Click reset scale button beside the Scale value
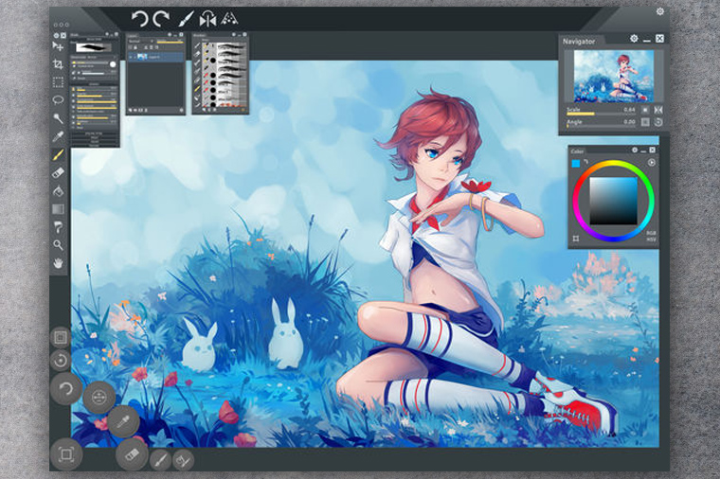The height and width of the screenshot is (479, 720). click(x=645, y=110)
